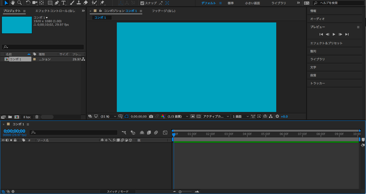
Task: Select the Hand tool in toolbar
Action: point(13,3)
